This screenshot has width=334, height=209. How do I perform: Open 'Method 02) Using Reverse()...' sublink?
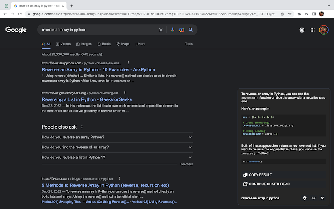click(107, 202)
